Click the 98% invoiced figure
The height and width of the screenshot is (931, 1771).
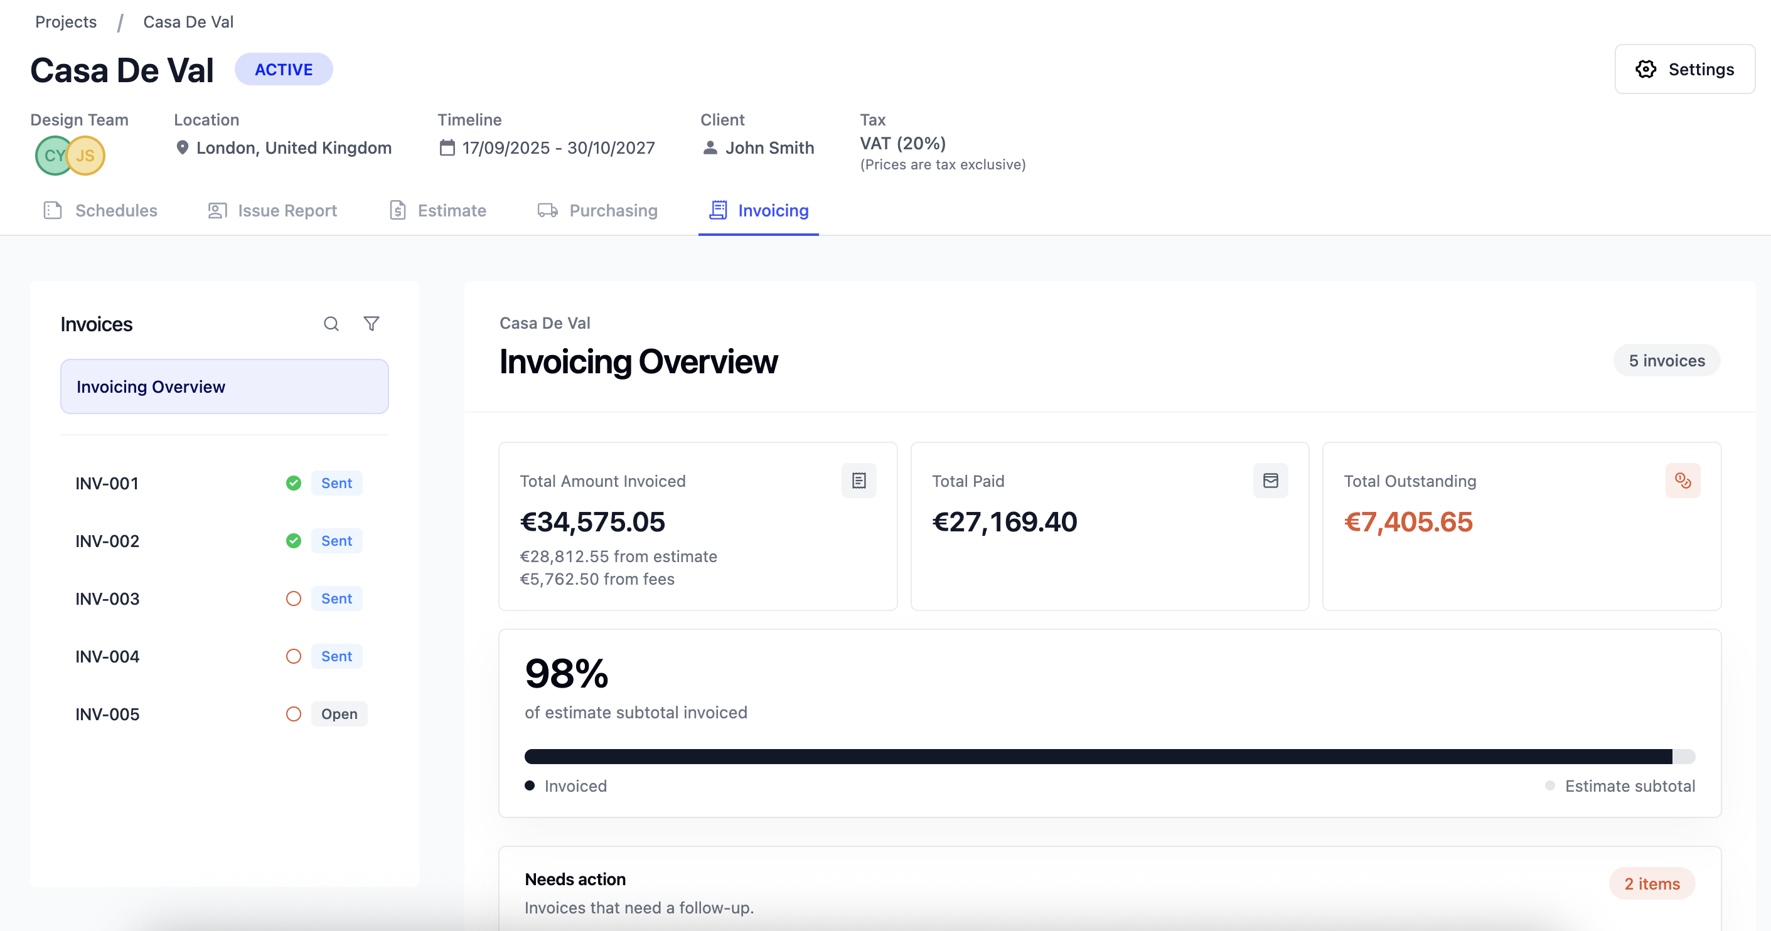coord(567,673)
